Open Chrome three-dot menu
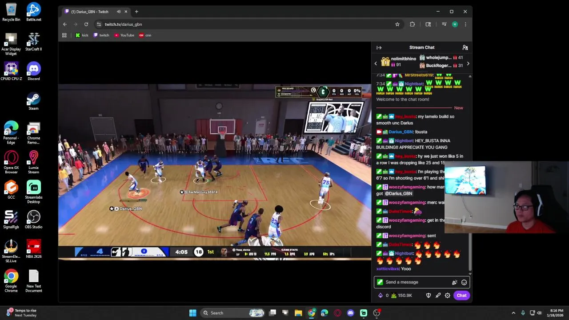 pyautogui.click(x=465, y=24)
